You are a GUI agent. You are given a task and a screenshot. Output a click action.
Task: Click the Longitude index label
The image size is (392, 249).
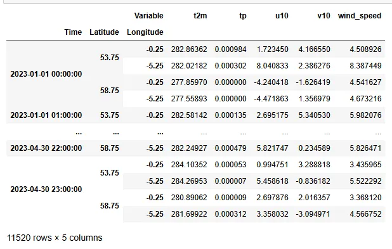[x=145, y=32]
